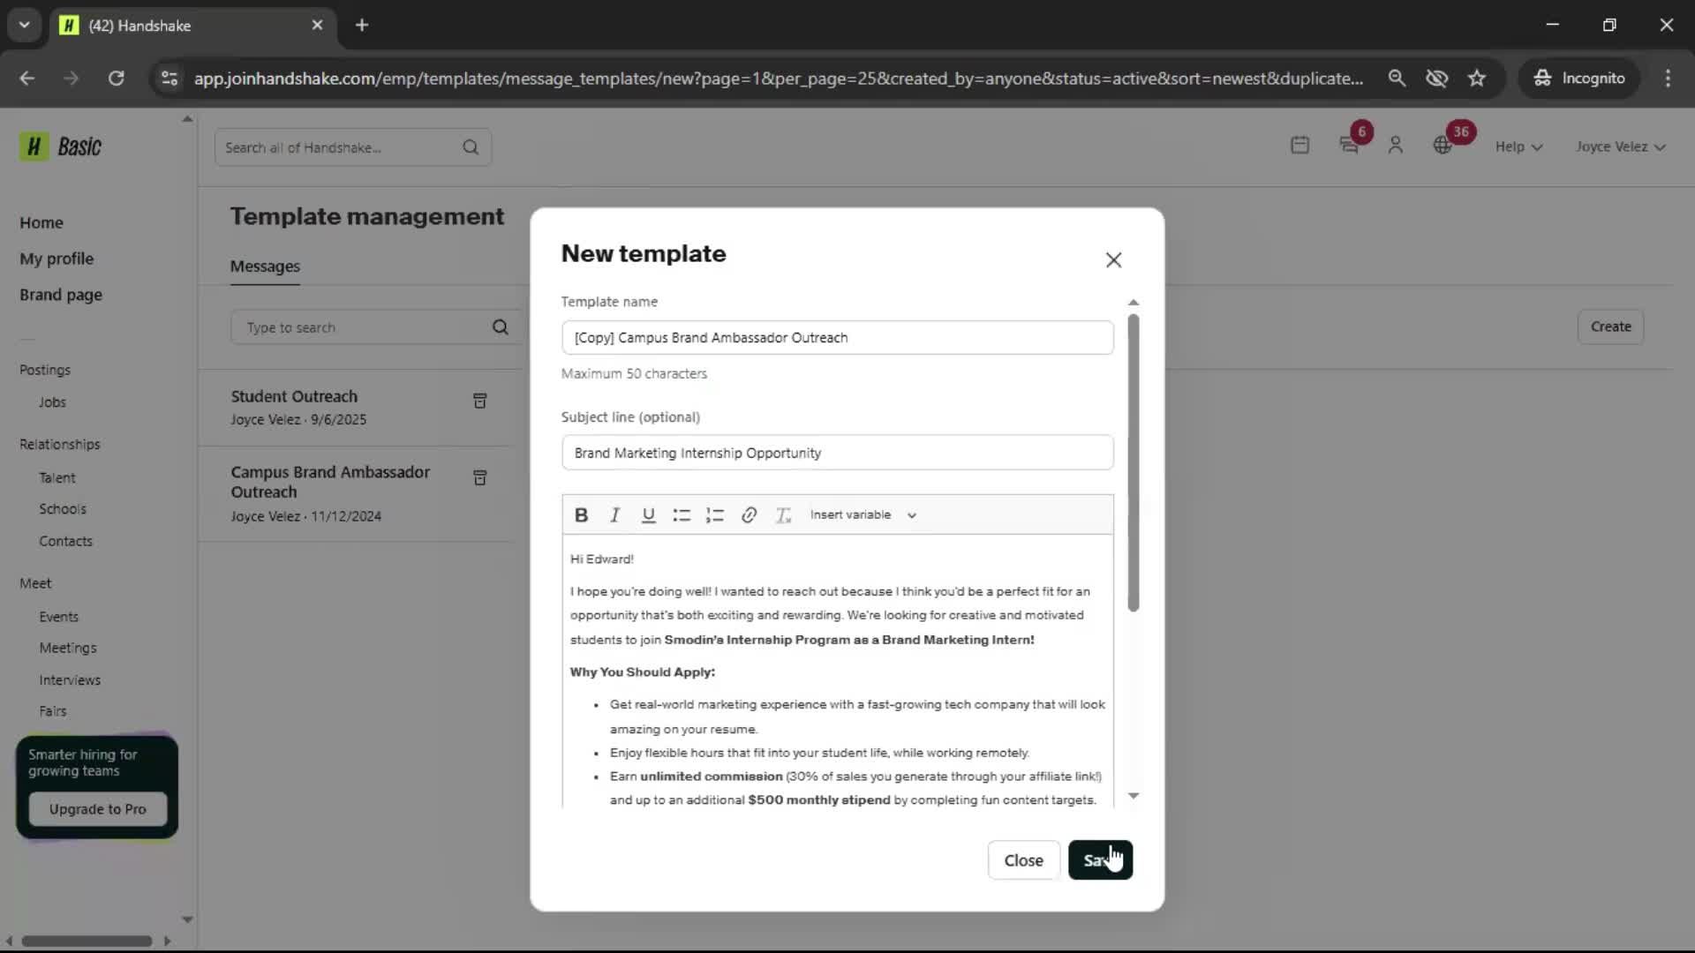Click the template search magnifier icon
This screenshot has height=953, width=1695.
pyautogui.click(x=501, y=327)
